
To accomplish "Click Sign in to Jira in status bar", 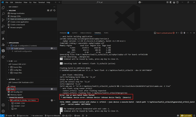I will (x=23, y=116).
